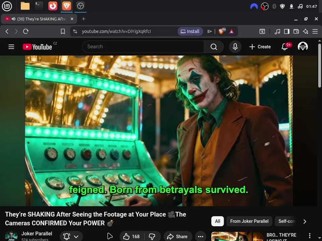
Task: Reload the YouTube page
Action: coord(26,31)
